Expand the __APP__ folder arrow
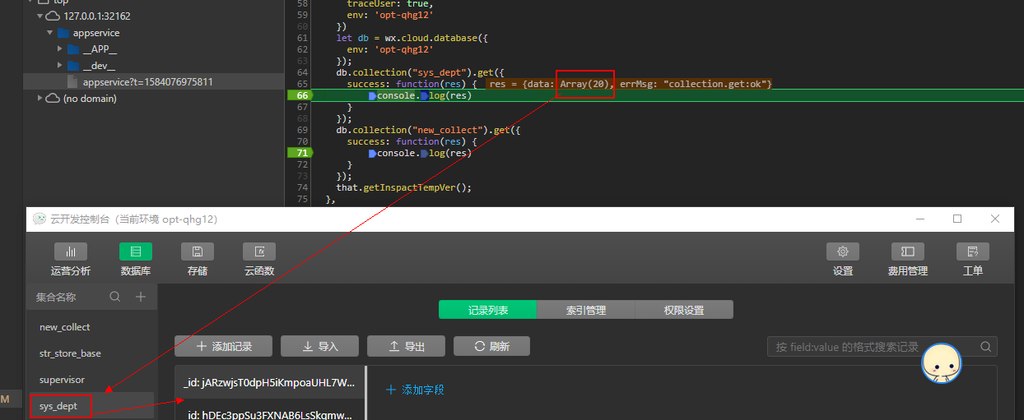Screen dimensions: 1024x420 pyautogui.click(x=59, y=49)
